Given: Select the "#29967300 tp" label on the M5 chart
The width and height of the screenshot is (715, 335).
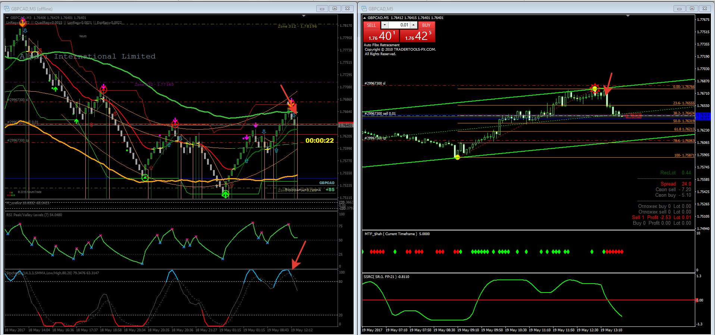Looking at the screenshot, I should click(375, 138).
